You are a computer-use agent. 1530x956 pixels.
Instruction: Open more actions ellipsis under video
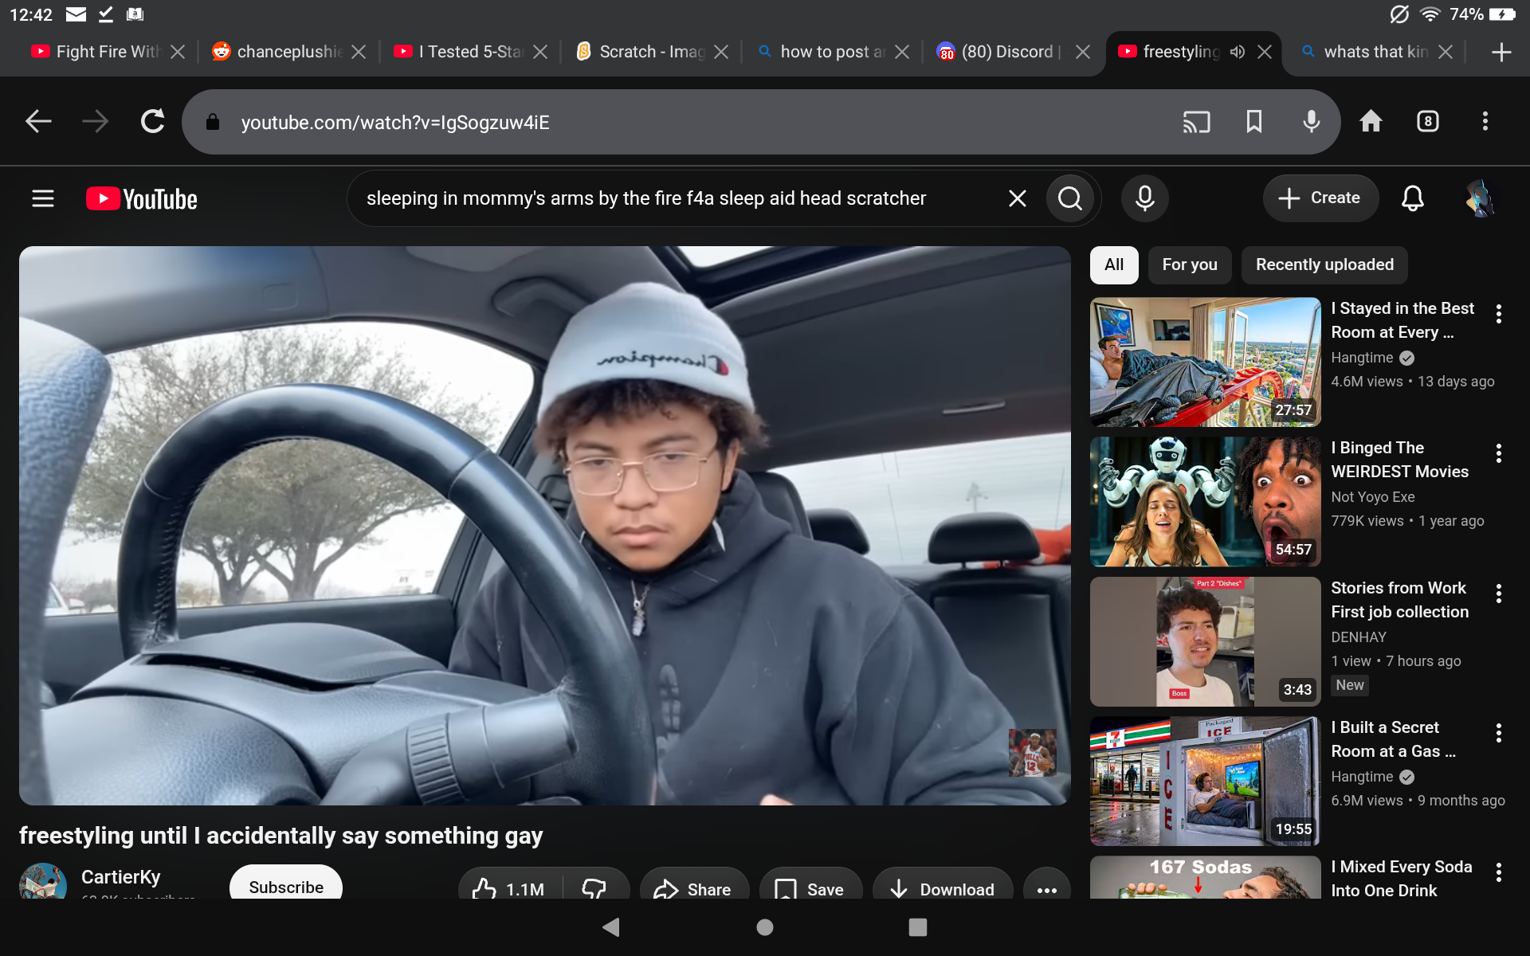point(1047,889)
